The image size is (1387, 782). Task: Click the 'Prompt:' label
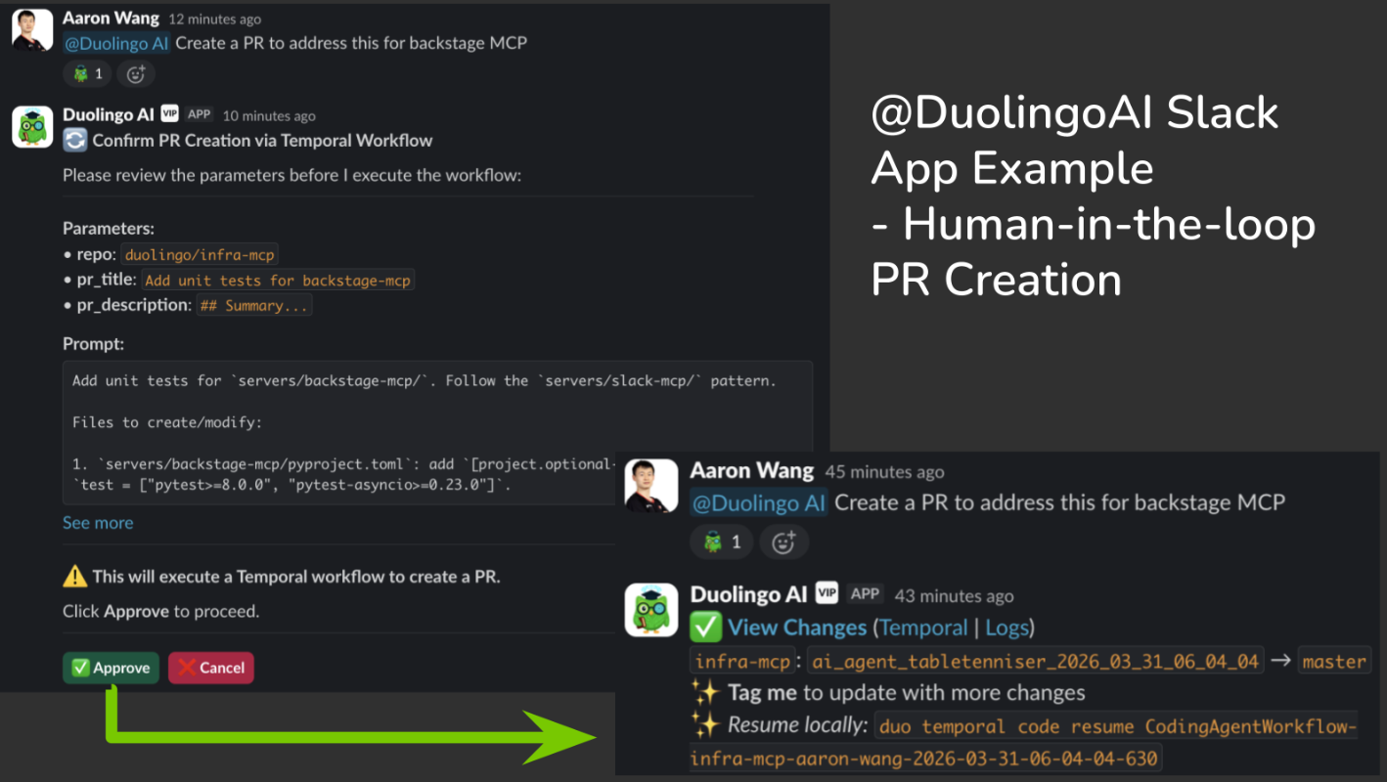94,344
